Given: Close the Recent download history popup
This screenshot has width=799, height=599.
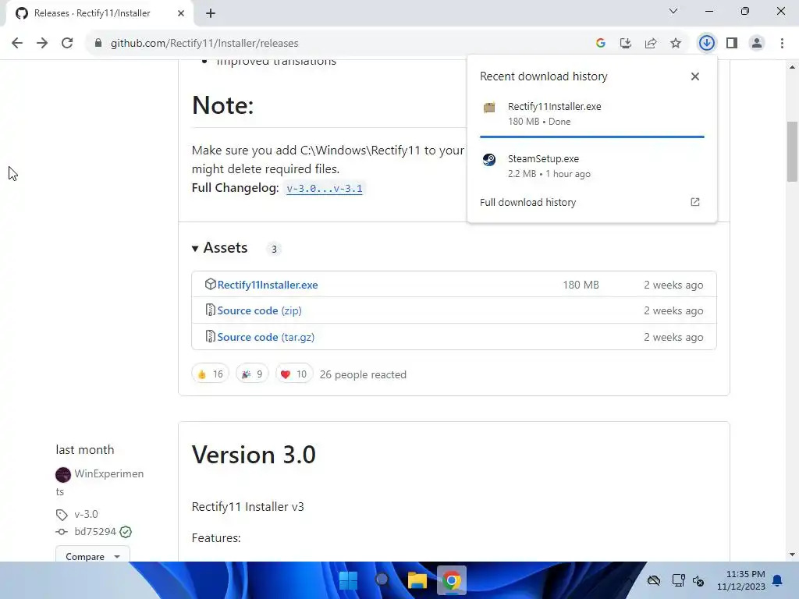Looking at the screenshot, I should (x=695, y=76).
